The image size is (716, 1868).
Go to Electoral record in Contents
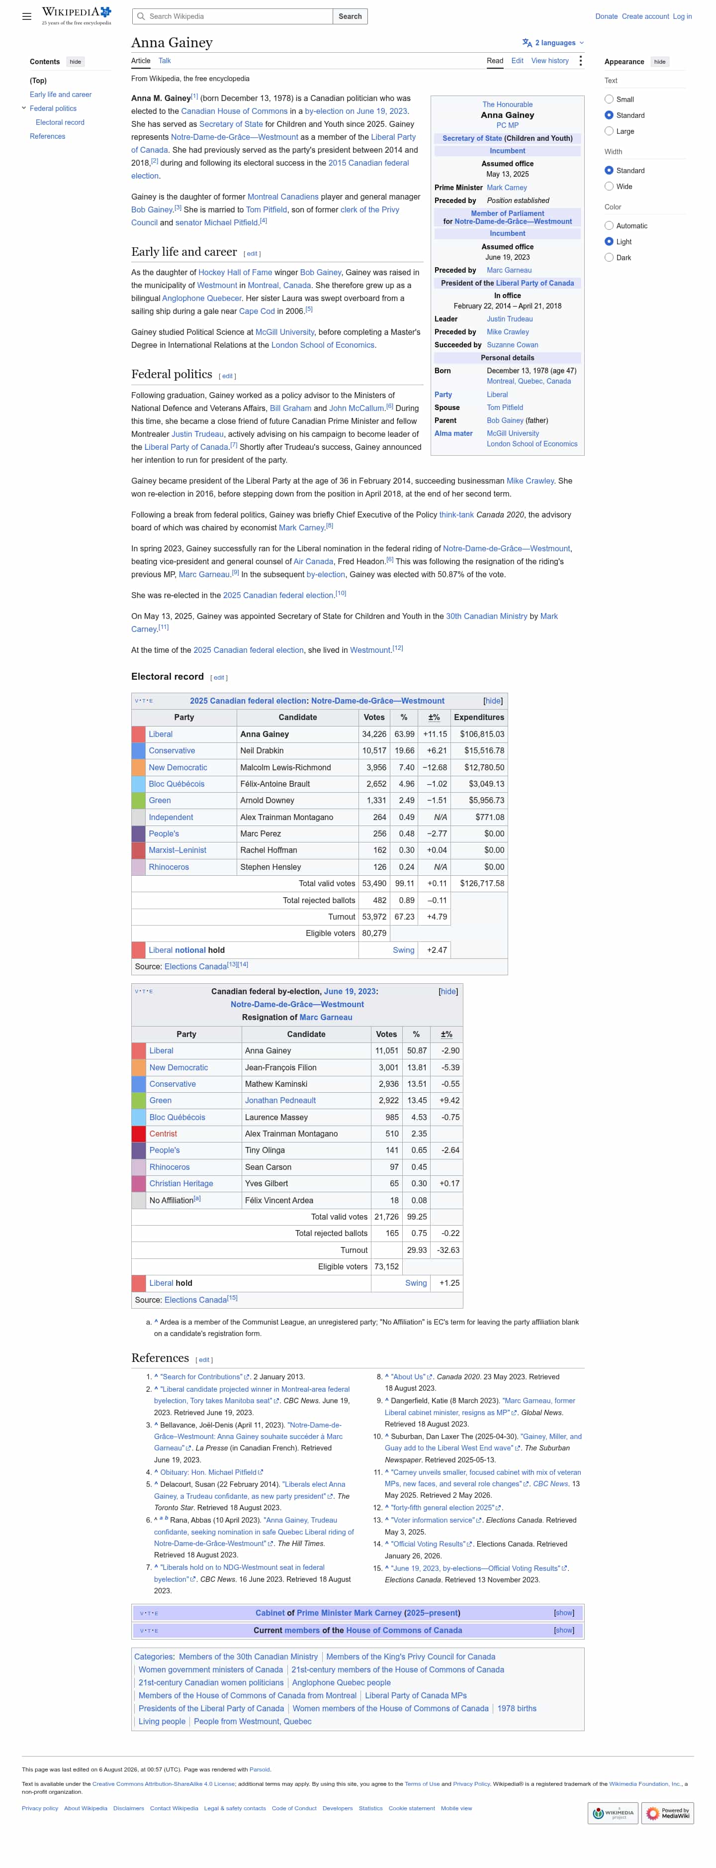60,122
